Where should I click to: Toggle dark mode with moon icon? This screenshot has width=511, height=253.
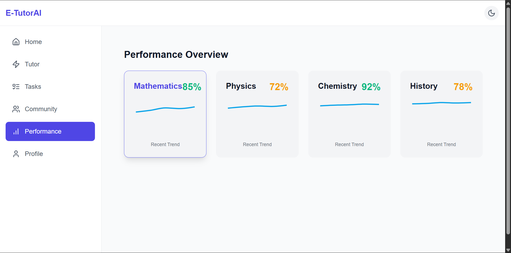click(491, 13)
